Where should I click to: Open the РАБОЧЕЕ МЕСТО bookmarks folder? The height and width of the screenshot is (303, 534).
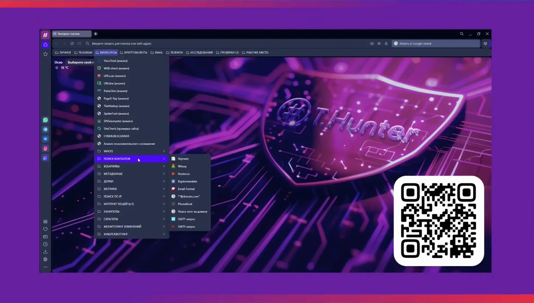click(x=255, y=52)
